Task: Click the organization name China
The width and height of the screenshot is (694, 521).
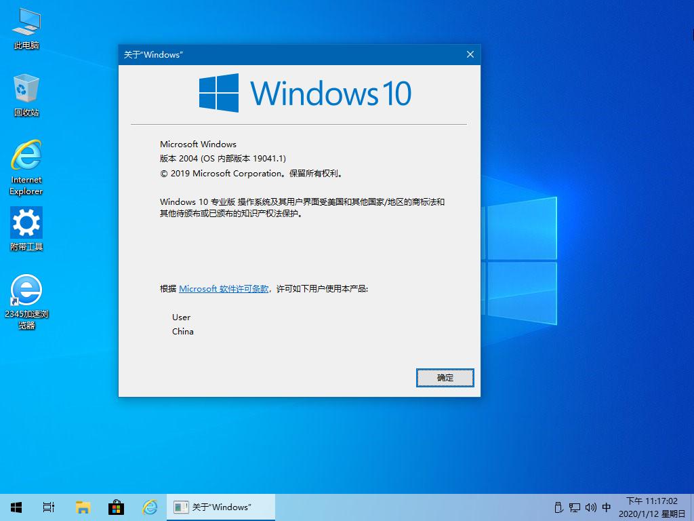Action: (x=182, y=331)
